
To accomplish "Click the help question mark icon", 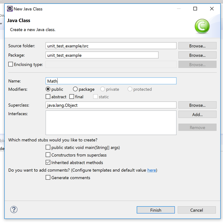I will click(14, 210).
